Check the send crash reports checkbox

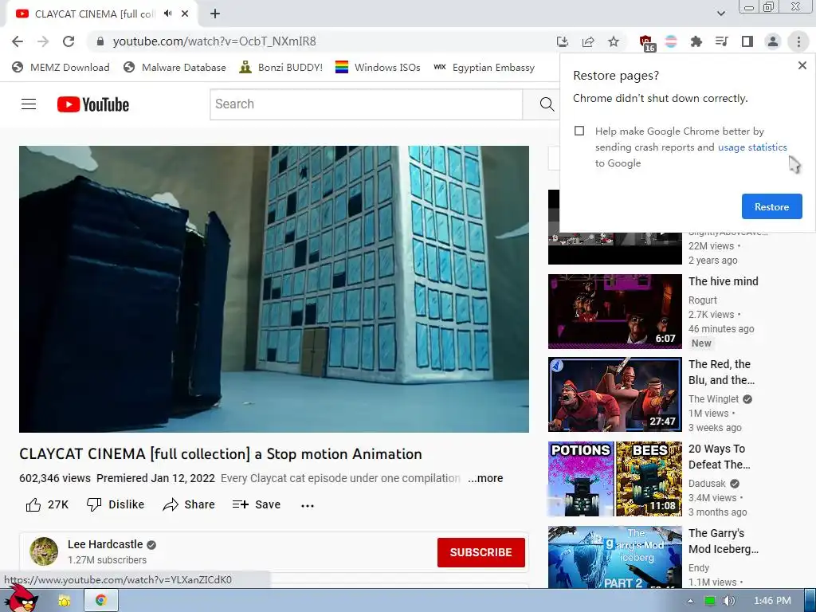tap(579, 131)
